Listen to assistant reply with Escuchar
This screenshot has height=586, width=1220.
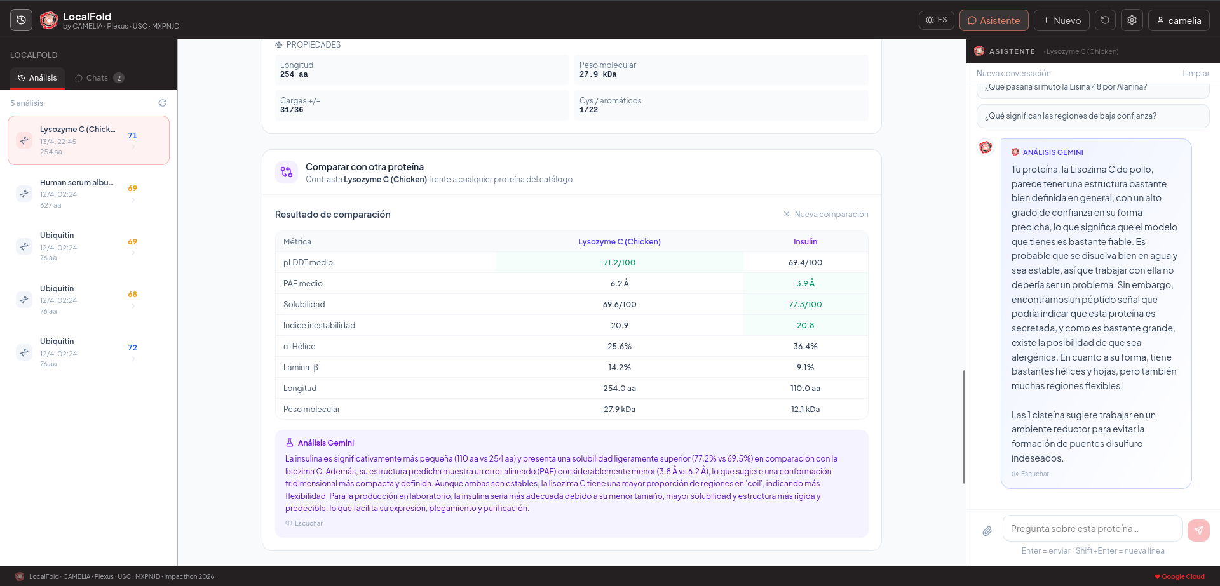click(x=1031, y=474)
